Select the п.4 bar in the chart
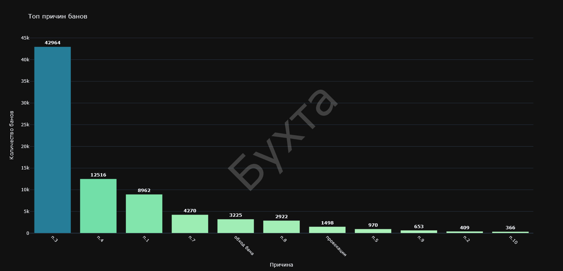Viewport: 563px width, 271px height. [x=98, y=206]
